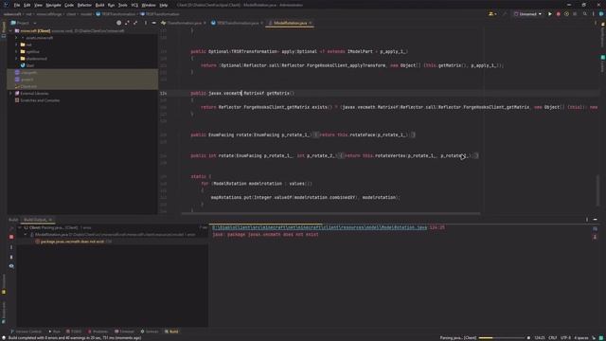Click the 4 spaces indent indicator
Viewport: 606px width, 341px height.
tap(581, 338)
